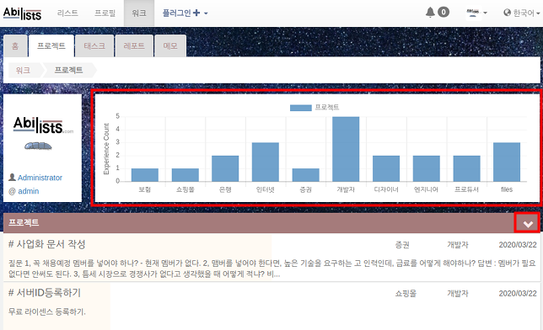The width and height of the screenshot is (543, 330).
Task: Switch to the 레포트 tab
Action: [134, 45]
